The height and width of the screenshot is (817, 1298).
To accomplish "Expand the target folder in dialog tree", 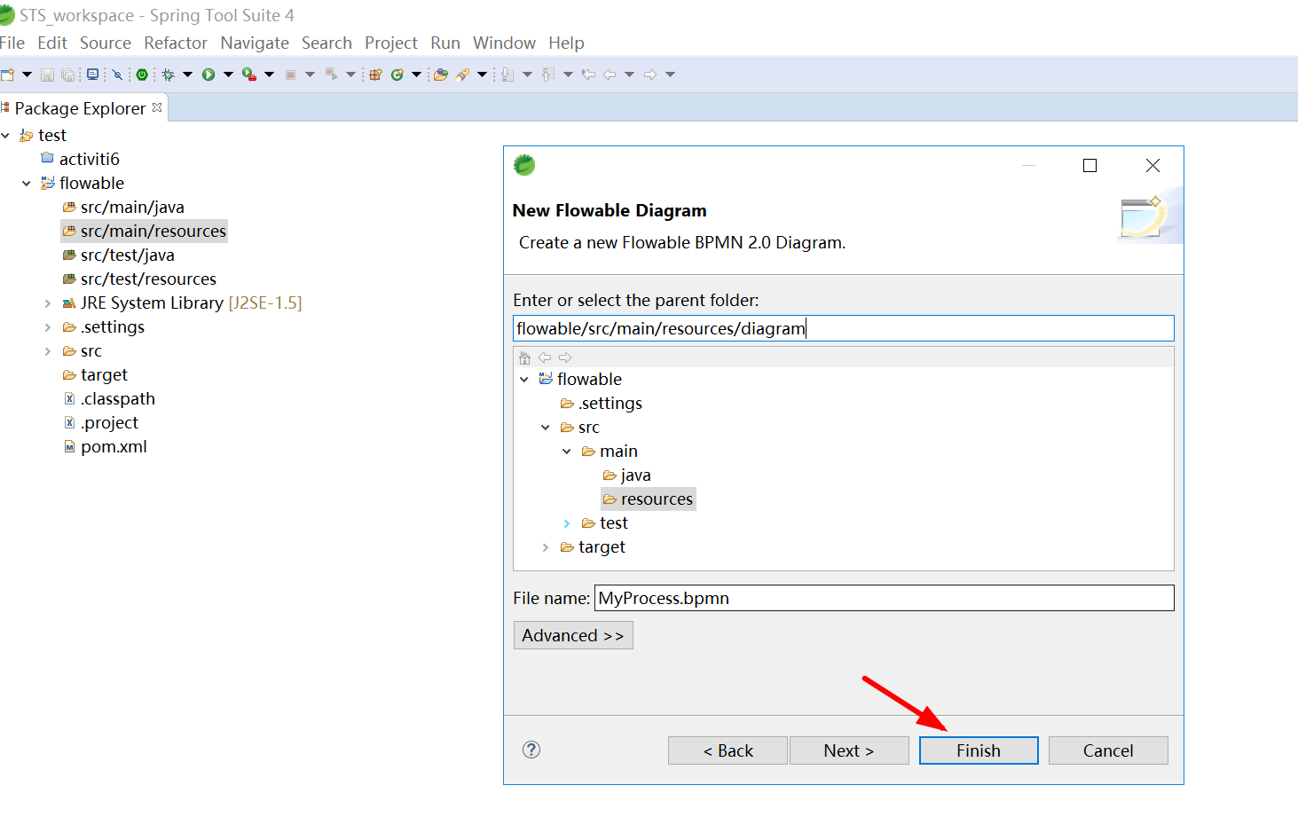I will coord(546,547).
